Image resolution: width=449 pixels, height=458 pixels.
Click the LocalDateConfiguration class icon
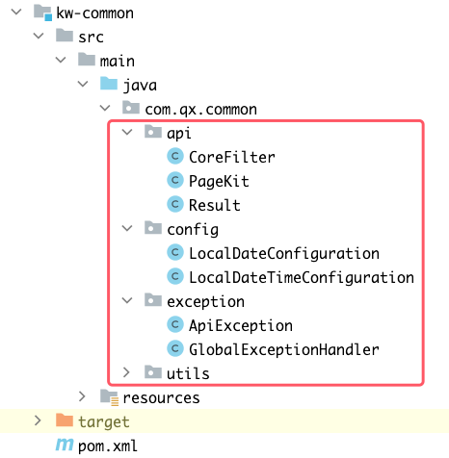(175, 252)
